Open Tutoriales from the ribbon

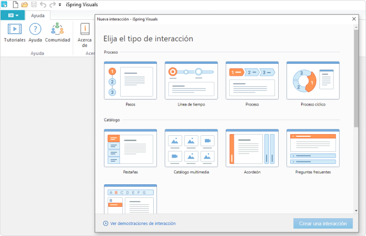pyautogui.click(x=15, y=33)
